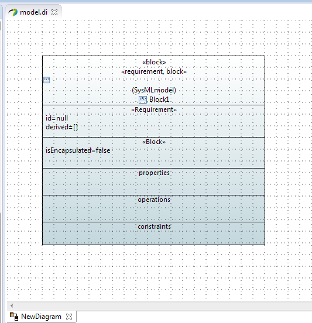Select the properties compartment

[x=154, y=181]
